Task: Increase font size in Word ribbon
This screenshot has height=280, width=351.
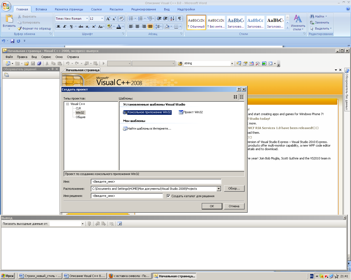Action: pos(108,19)
